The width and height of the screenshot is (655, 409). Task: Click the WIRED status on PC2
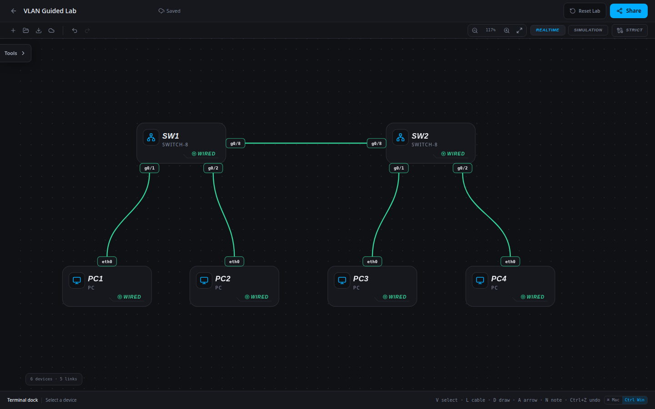point(257,297)
